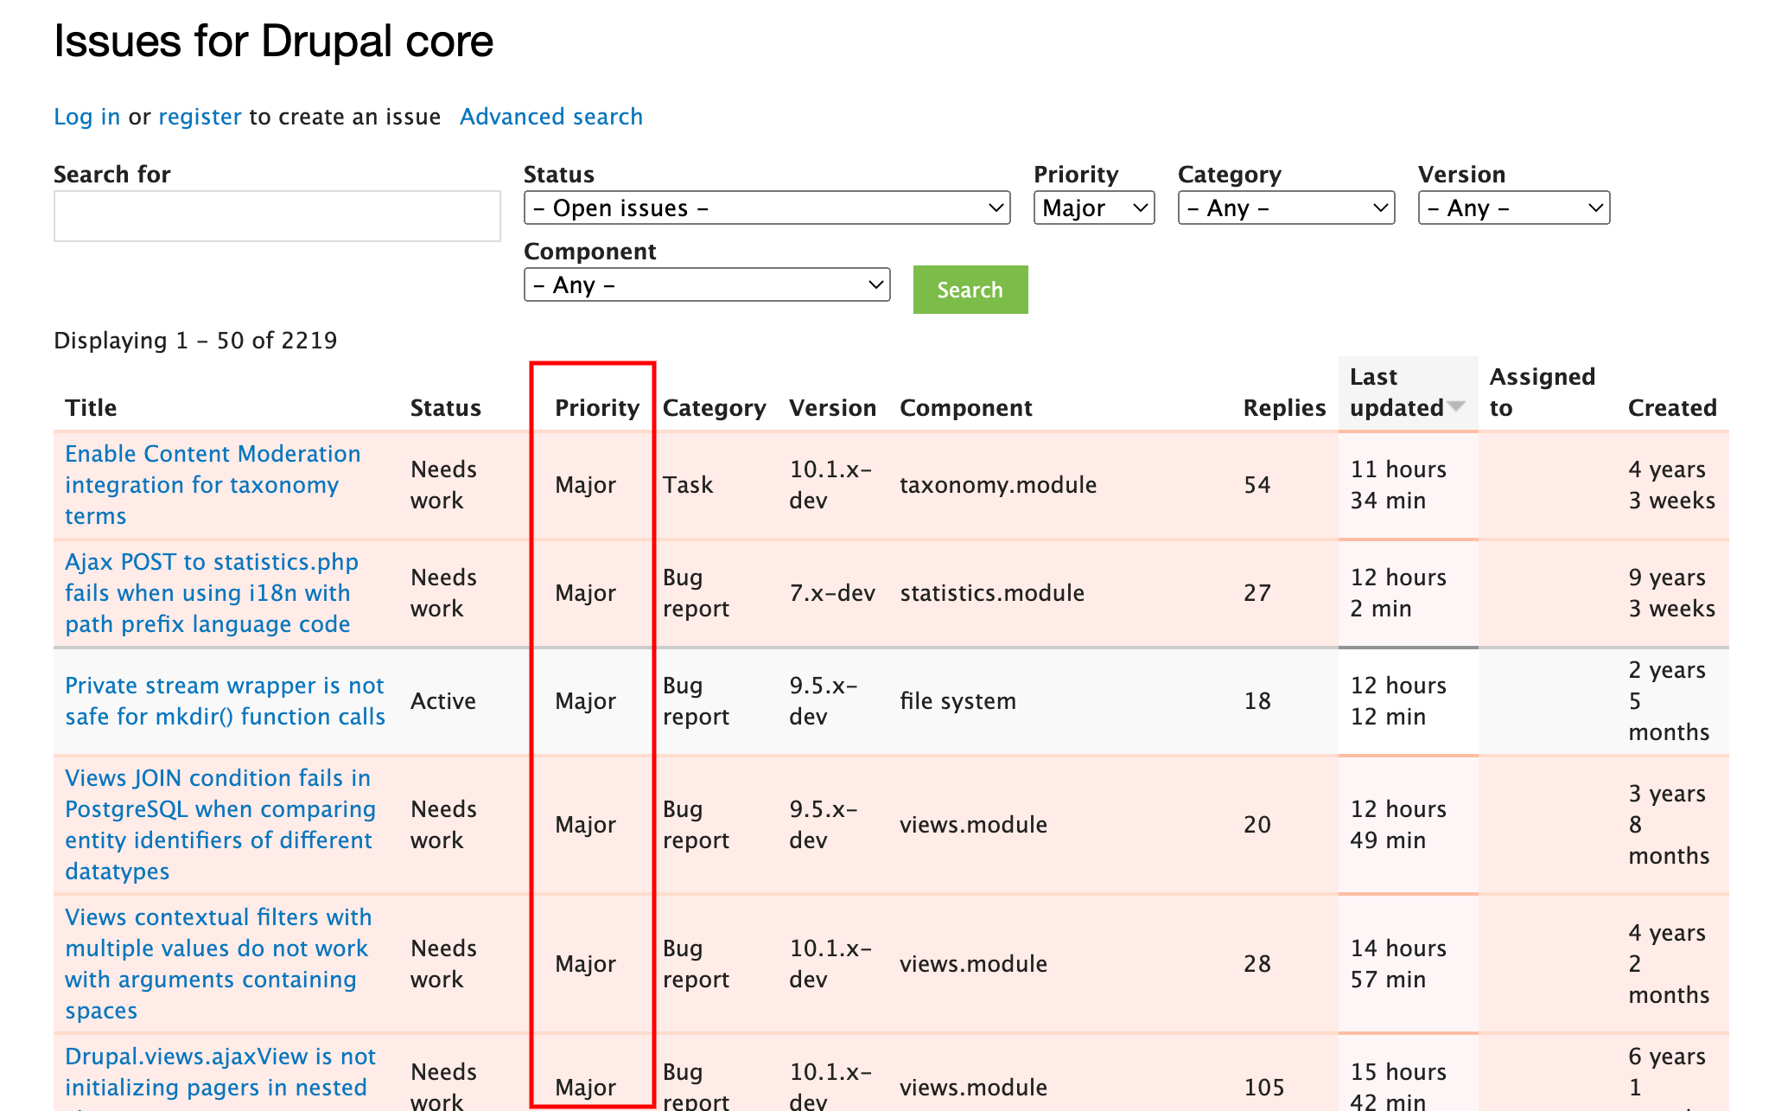Viewport: 1775px width, 1111px height.
Task: Click the 2 years 5 months created cell
Action: coord(1670,701)
